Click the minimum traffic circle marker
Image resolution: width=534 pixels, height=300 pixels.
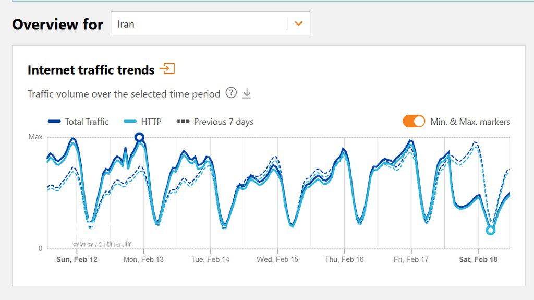(490, 230)
